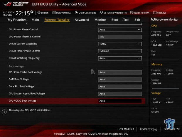Screen dimensions: 182x137
Task: Click the +12V reading 11.808 V
Action: [x=156, y=103]
